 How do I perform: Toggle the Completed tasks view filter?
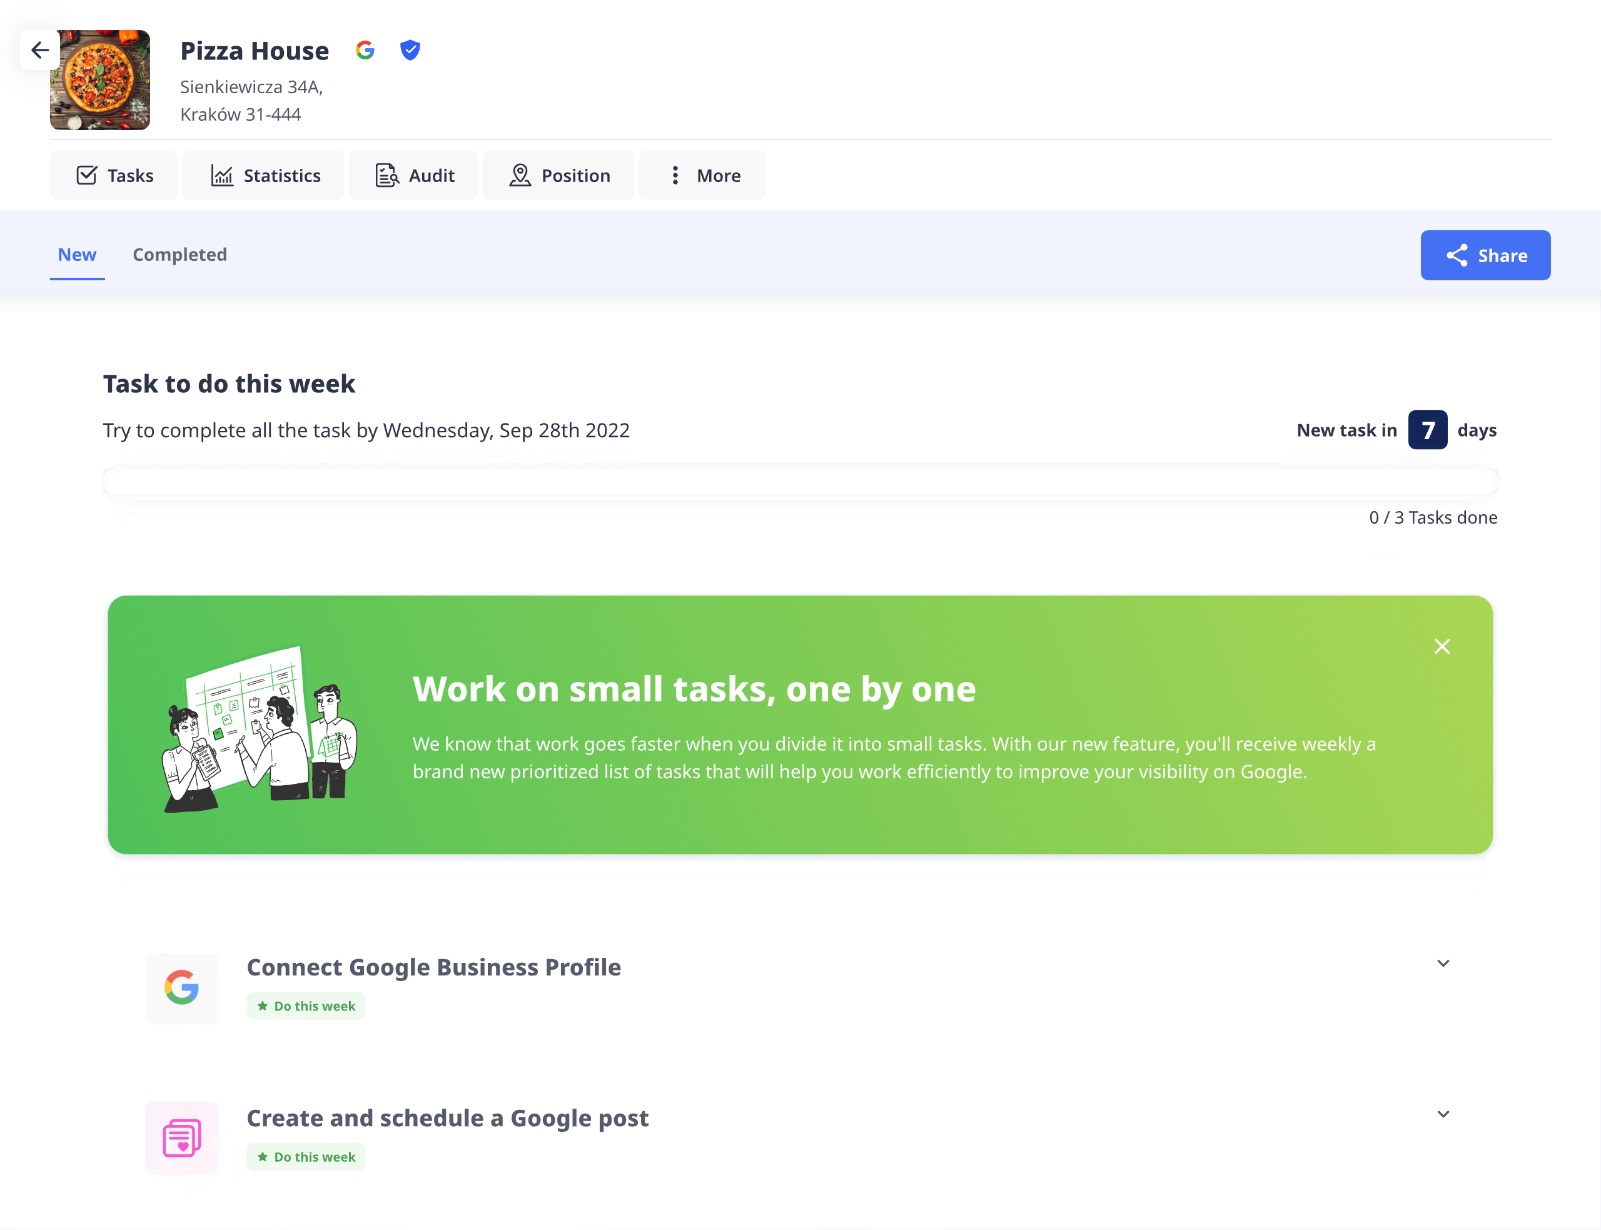click(178, 255)
